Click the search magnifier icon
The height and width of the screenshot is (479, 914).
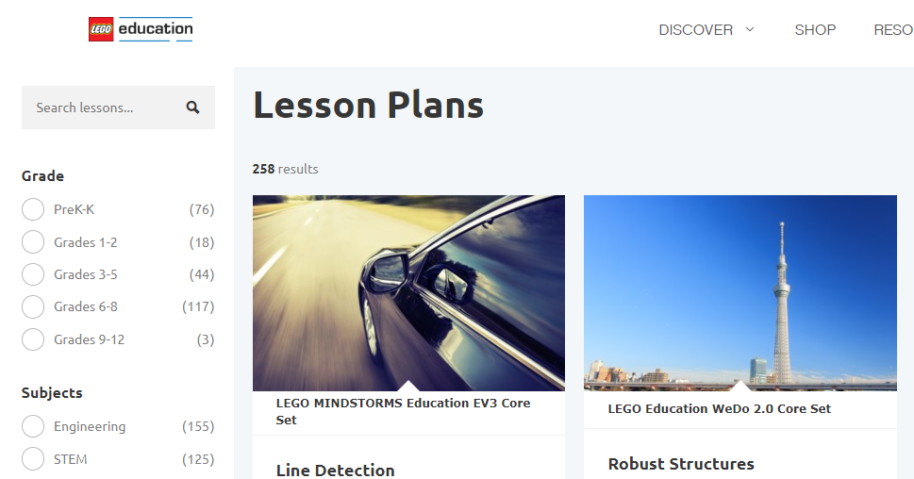pyautogui.click(x=193, y=107)
